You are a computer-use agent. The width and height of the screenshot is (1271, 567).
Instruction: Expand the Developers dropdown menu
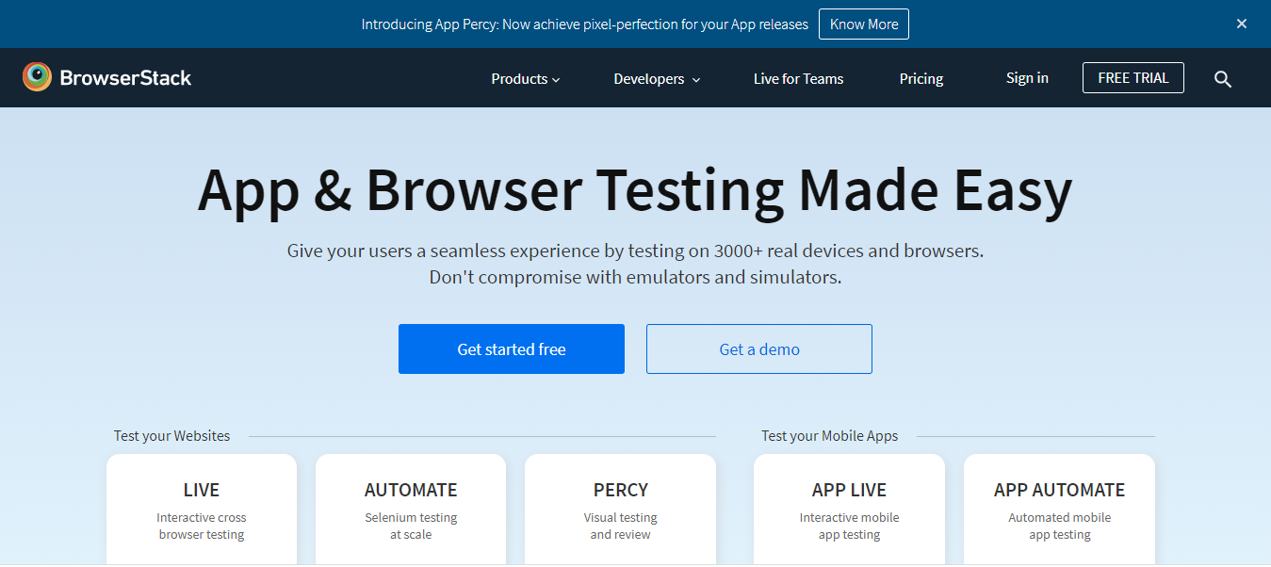coord(657,79)
